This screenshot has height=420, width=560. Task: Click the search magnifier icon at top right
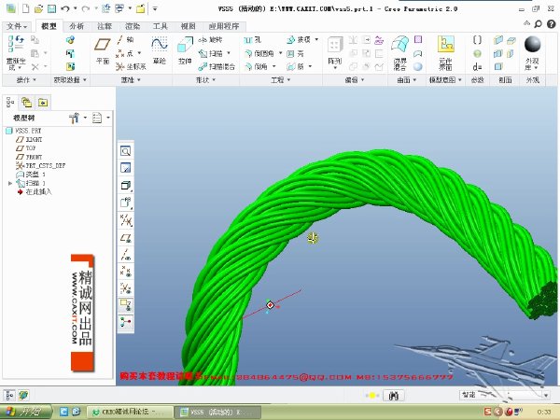click(538, 24)
